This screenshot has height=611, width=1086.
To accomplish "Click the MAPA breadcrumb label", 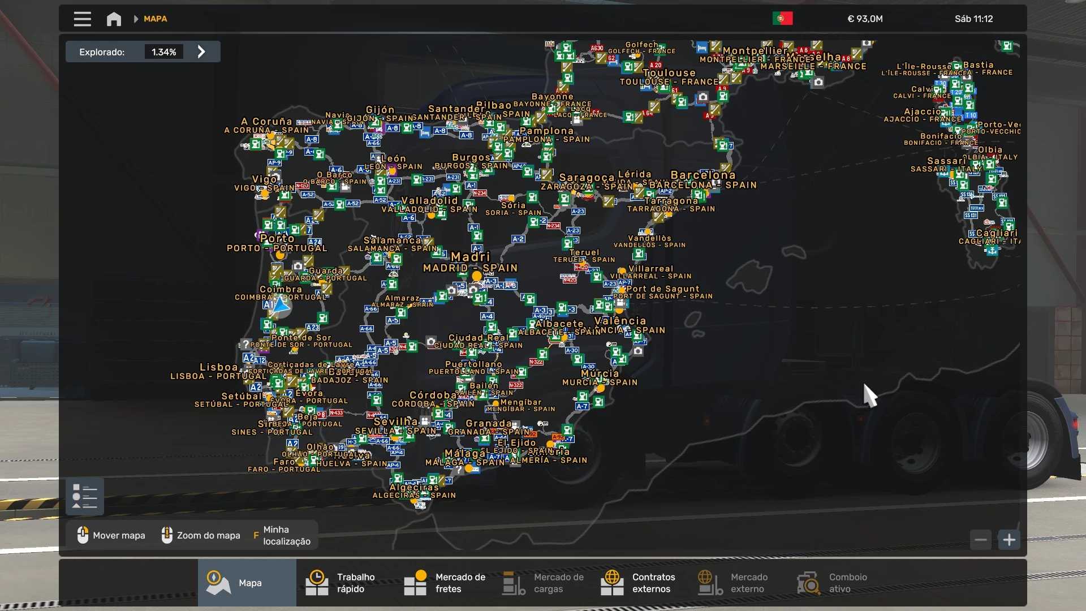I will pos(155,19).
